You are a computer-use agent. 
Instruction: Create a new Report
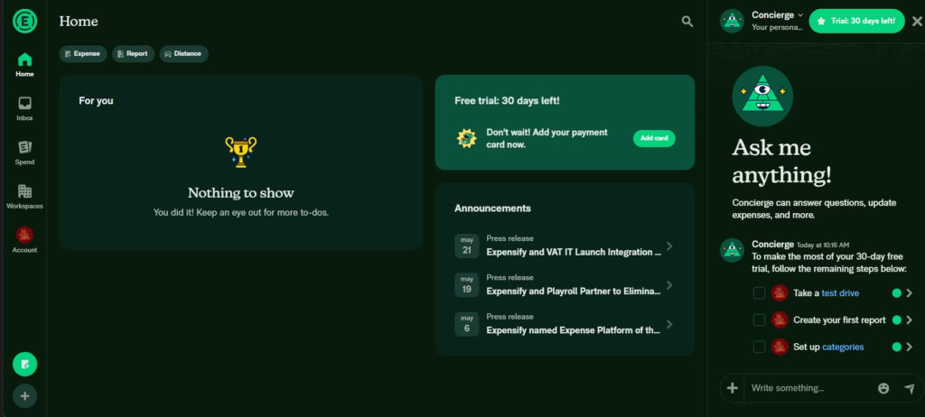[x=134, y=53]
